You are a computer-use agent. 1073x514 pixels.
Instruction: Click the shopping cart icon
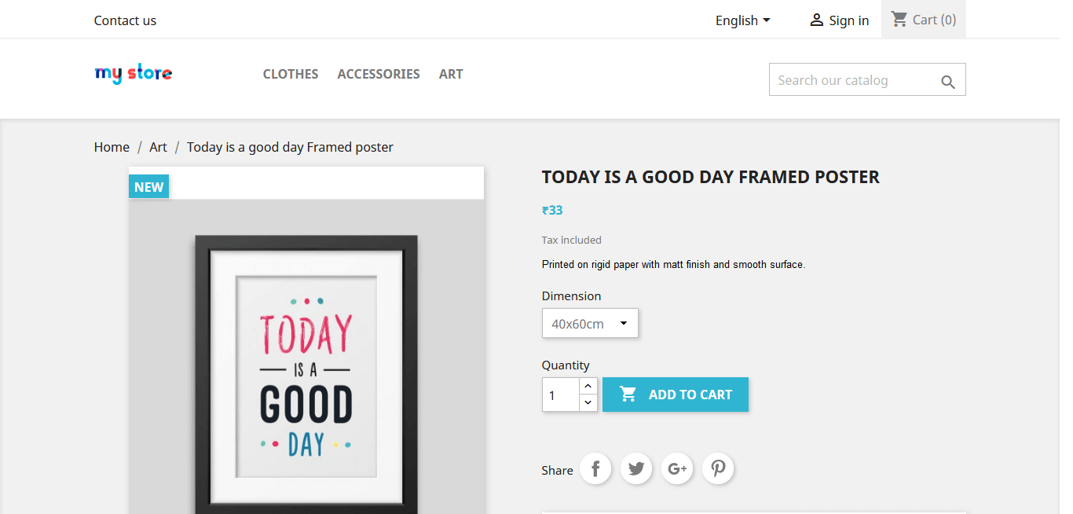click(899, 19)
